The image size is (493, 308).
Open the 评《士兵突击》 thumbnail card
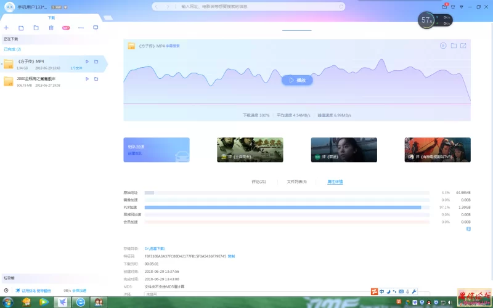tap(250, 150)
